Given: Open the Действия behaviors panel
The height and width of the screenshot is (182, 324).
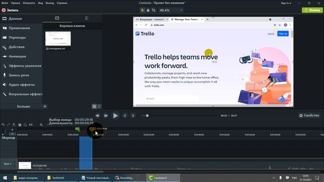Looking at the screenshot, I should click(14, 47).
